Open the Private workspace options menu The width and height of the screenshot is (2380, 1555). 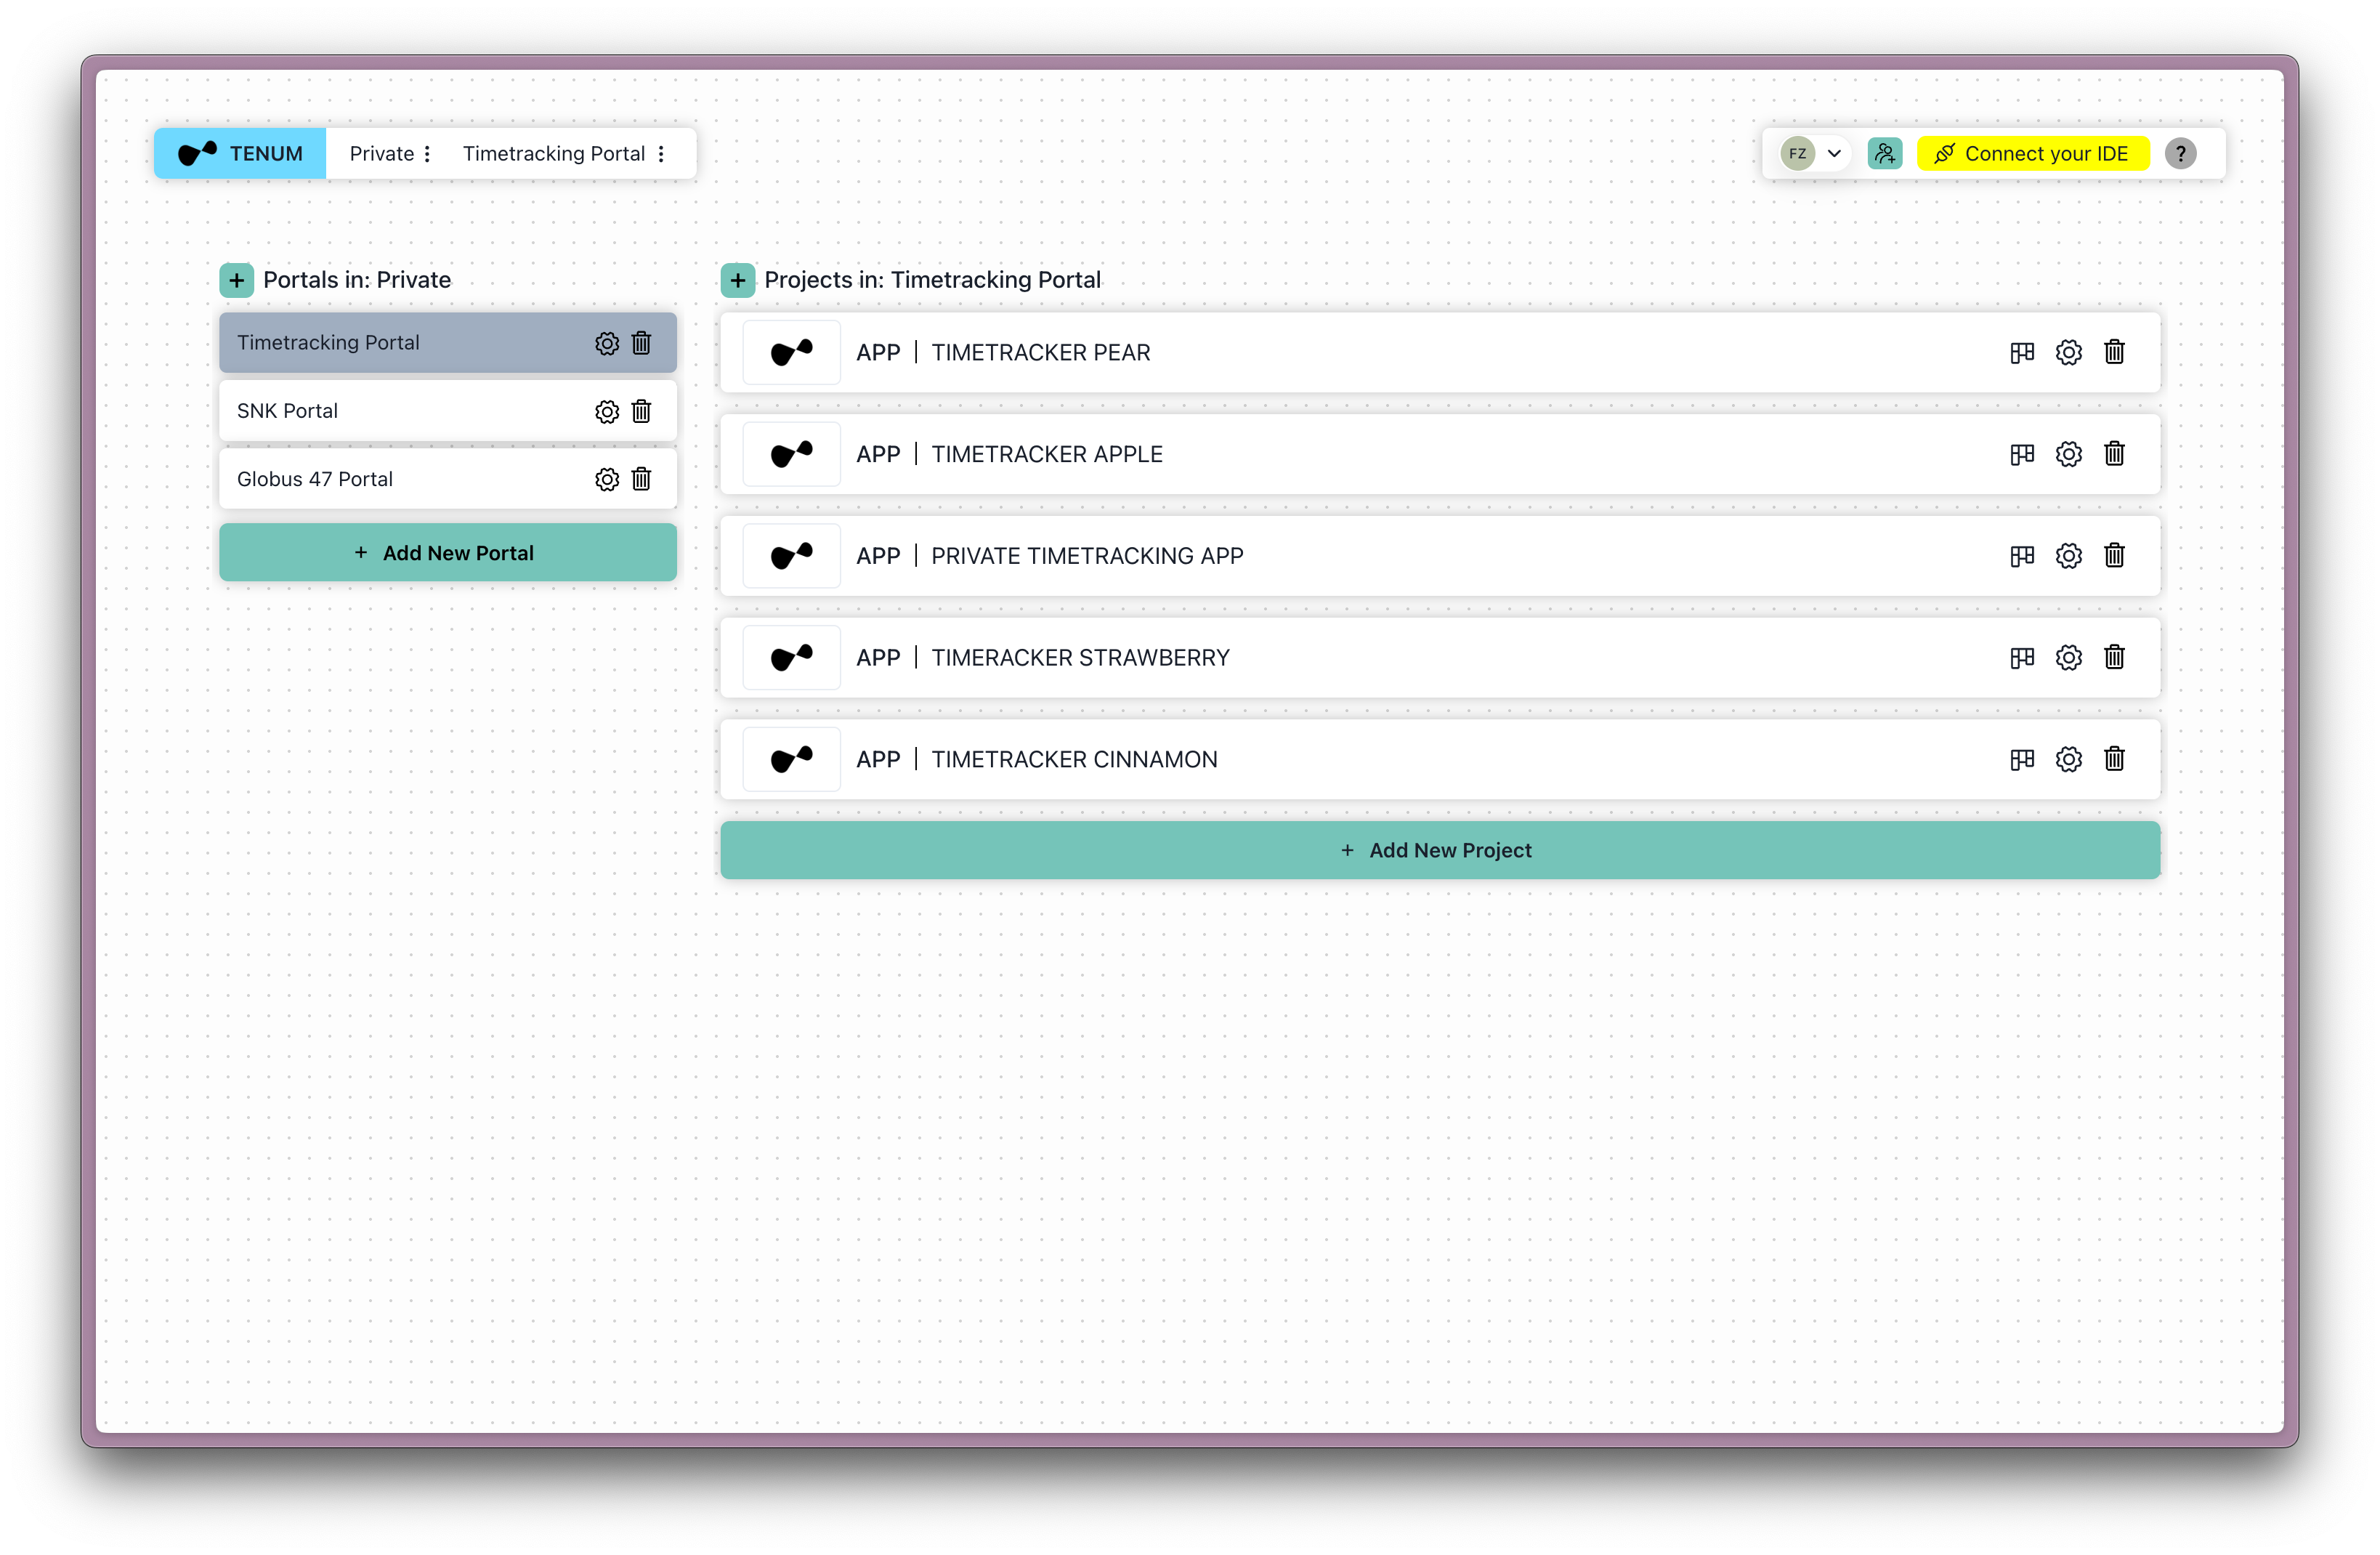pyautogui.click(x=427, y=154)
